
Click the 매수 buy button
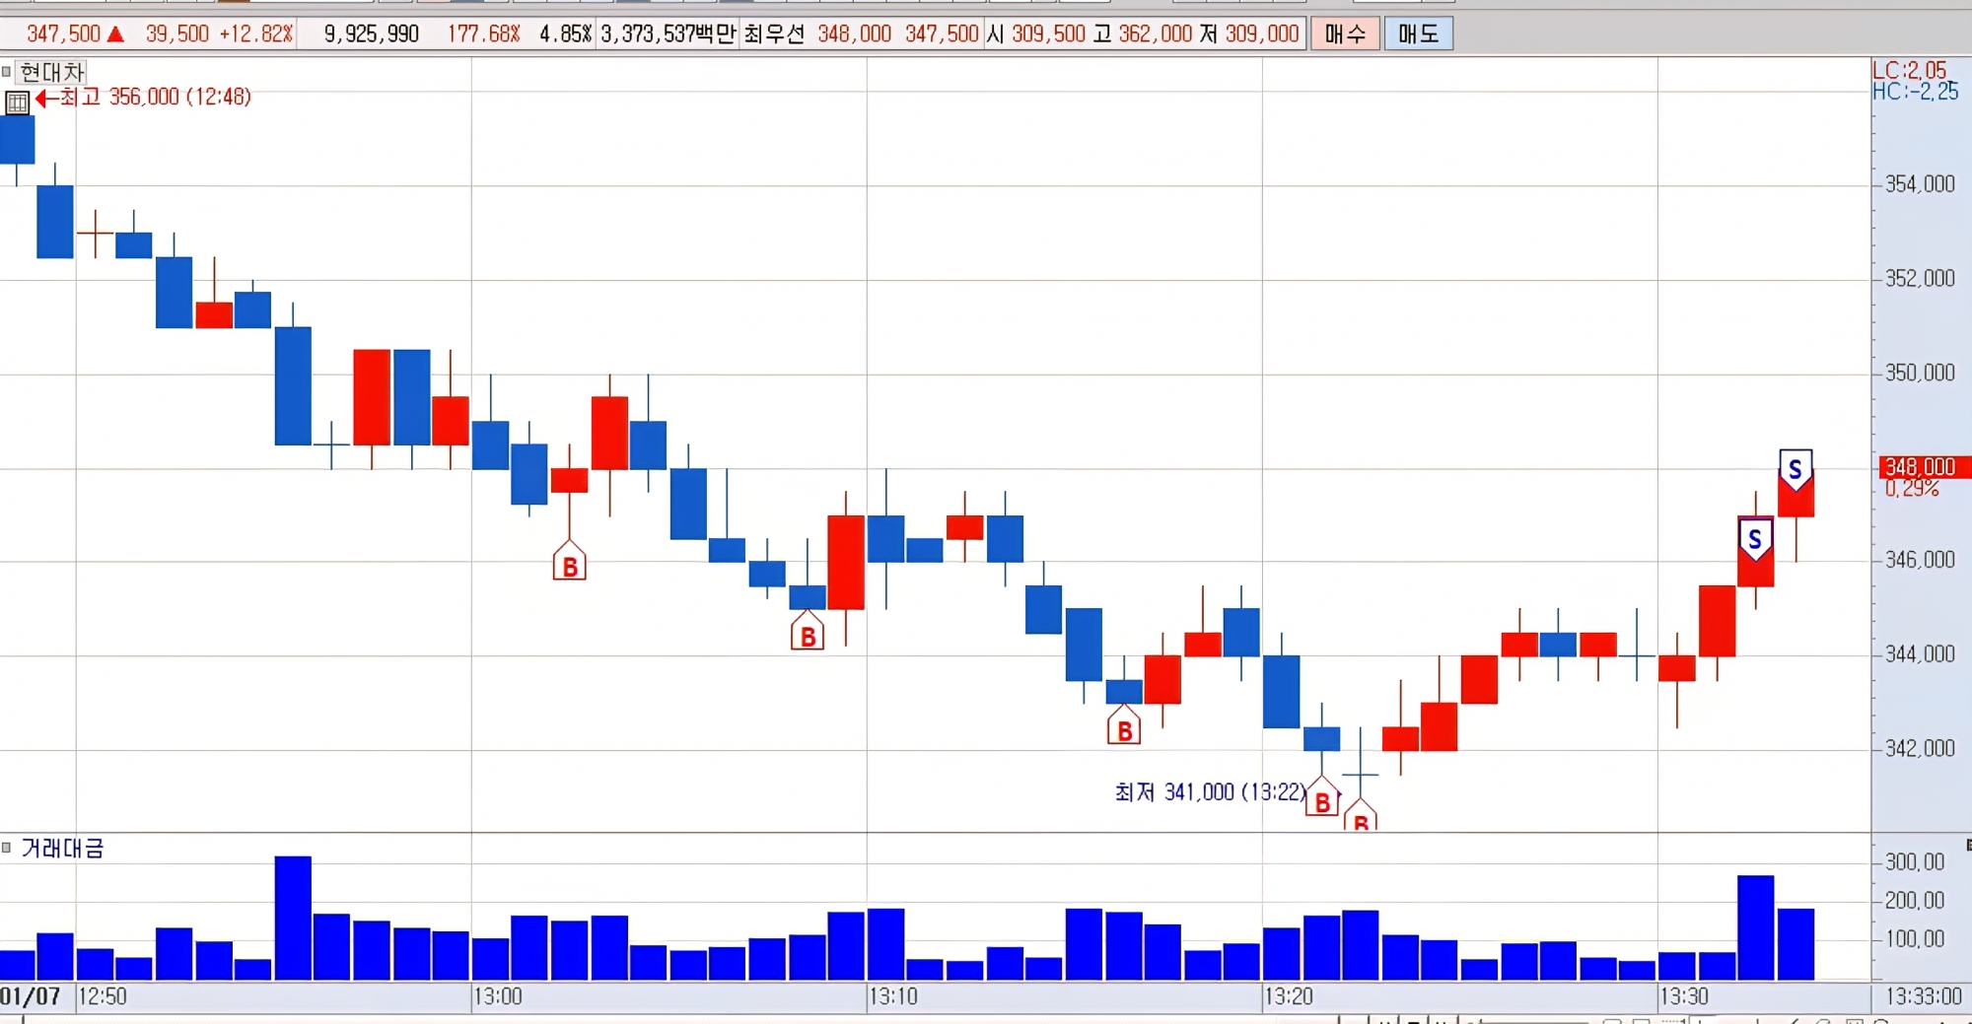pos(1345,34)
